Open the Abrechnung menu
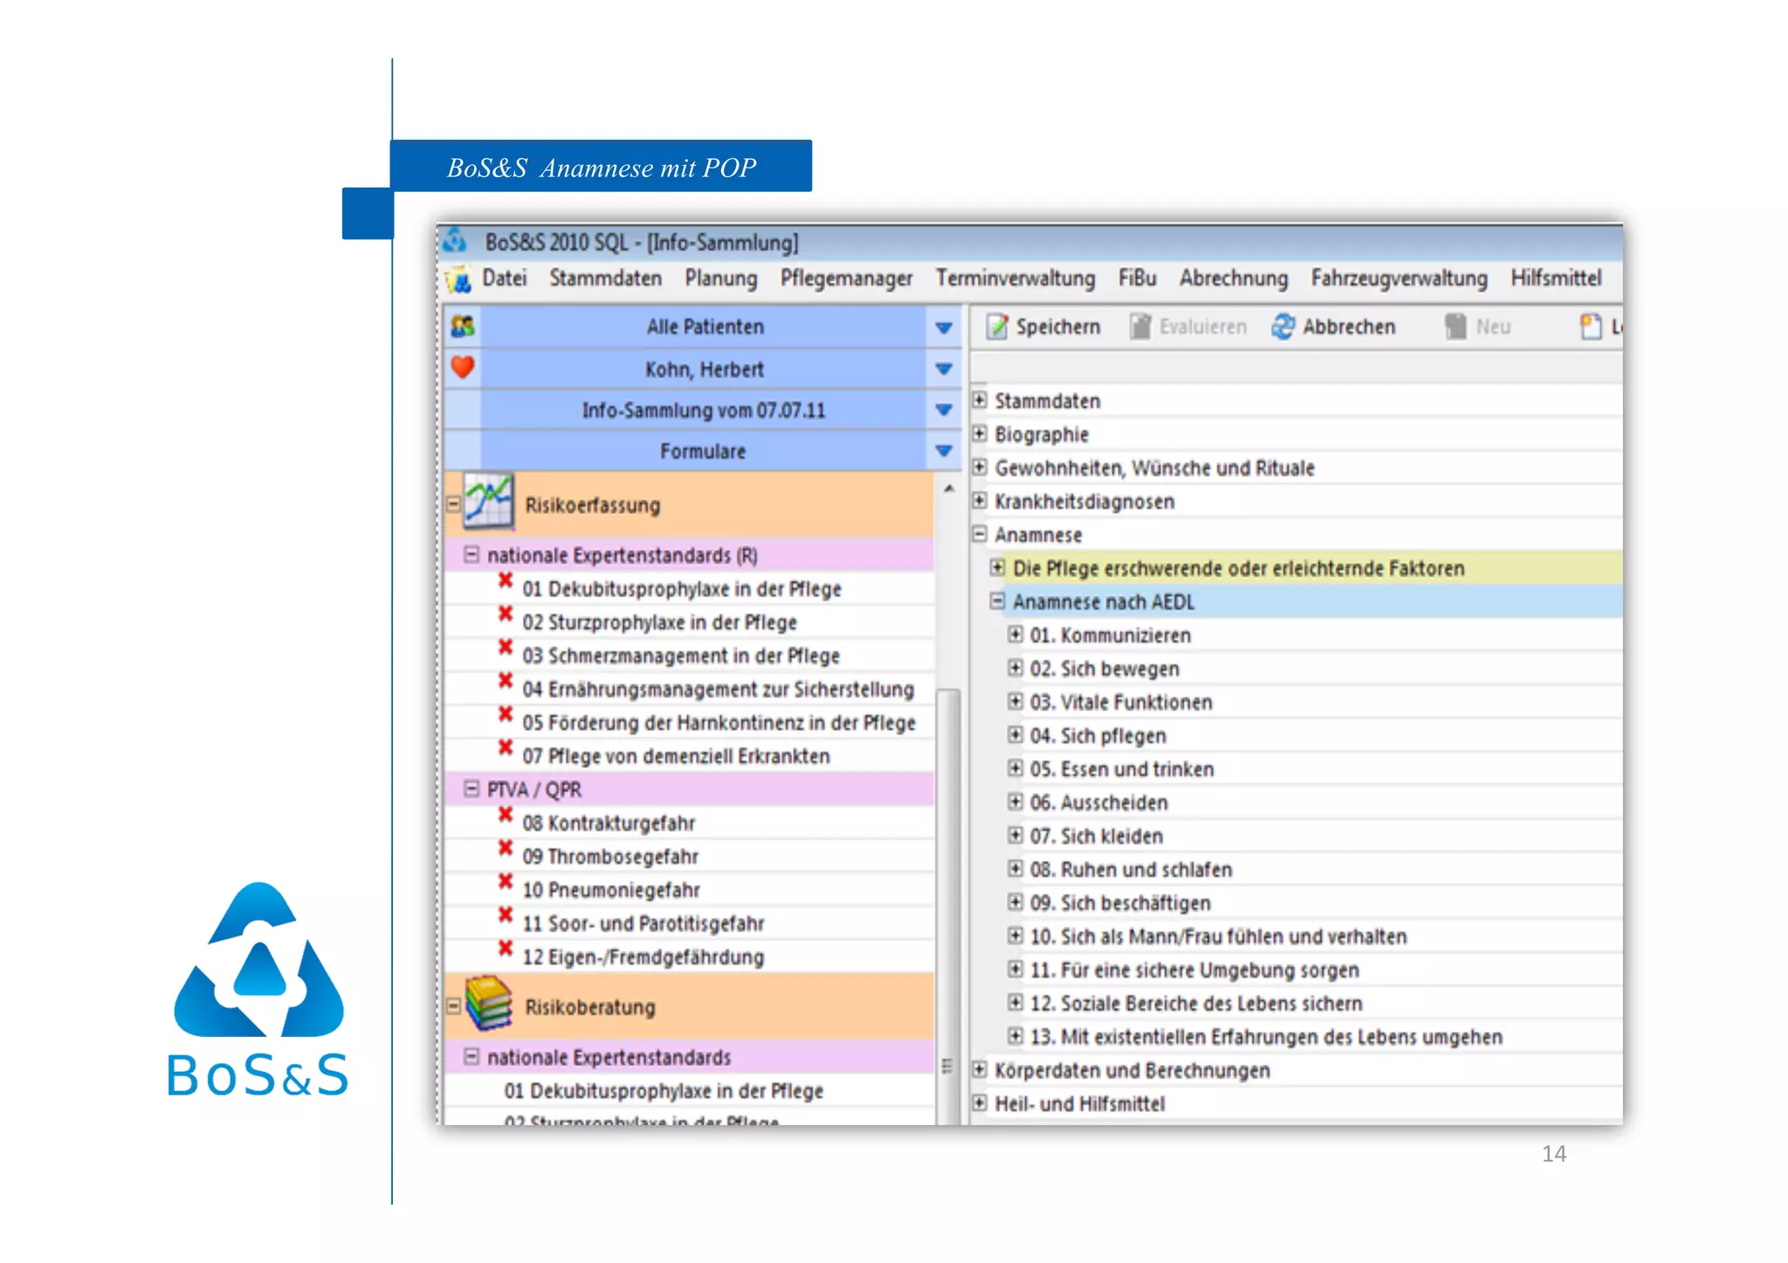 pos(1233,278)
